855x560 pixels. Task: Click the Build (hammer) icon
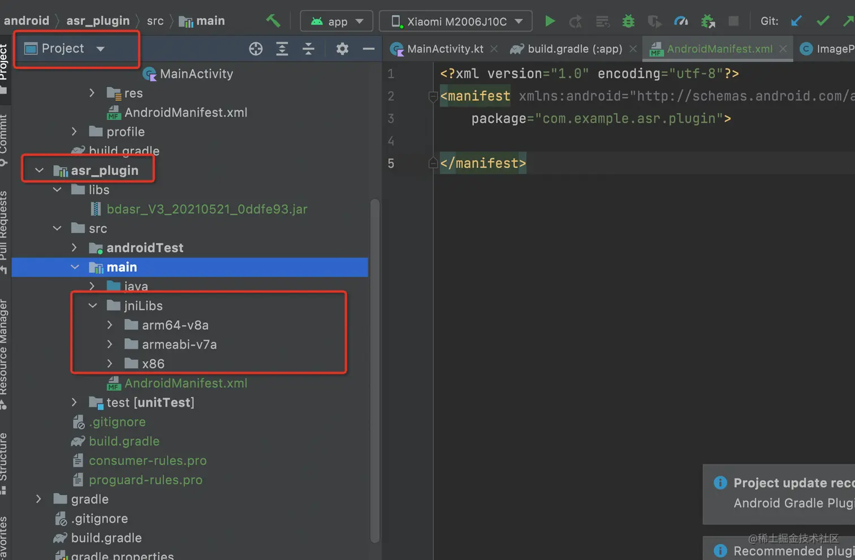point(273,21)
